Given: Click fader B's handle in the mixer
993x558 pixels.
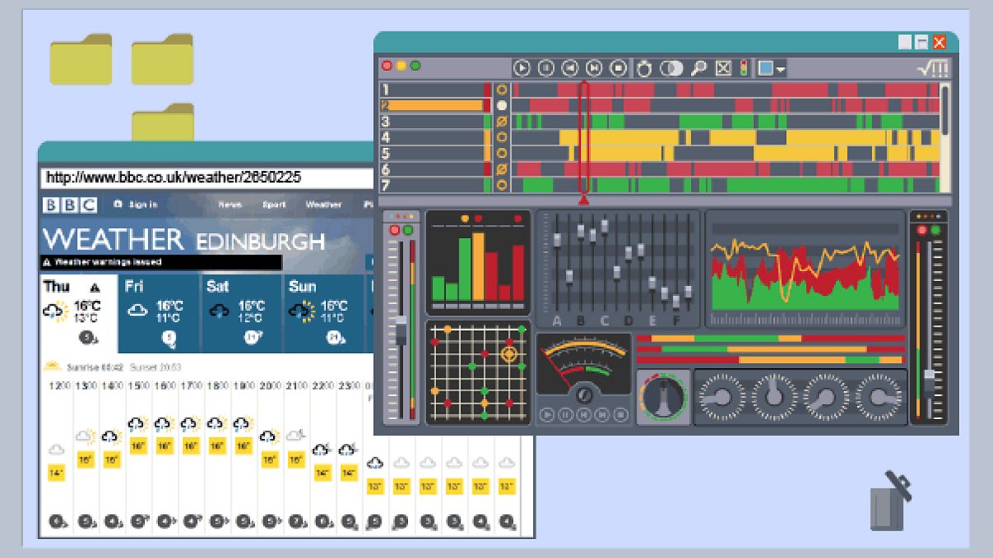Looking at the screenshot, I should click(x=580, y=230).
